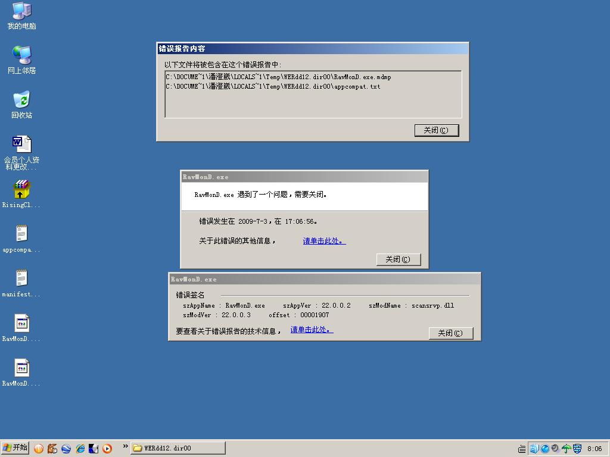Click 请单击此处 link for 其他信息
The image size is (610, 457).
(x=325, y=241)
